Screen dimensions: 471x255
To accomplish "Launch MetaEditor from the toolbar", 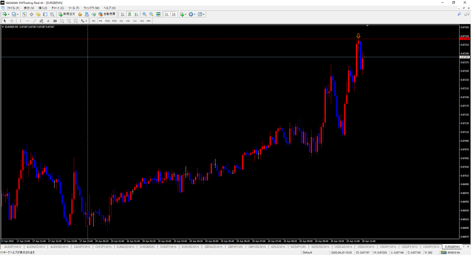I will coord(80,14).
